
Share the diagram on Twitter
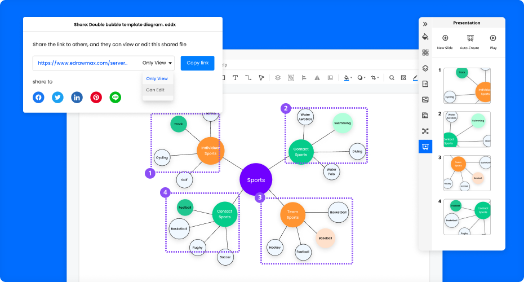57,98
